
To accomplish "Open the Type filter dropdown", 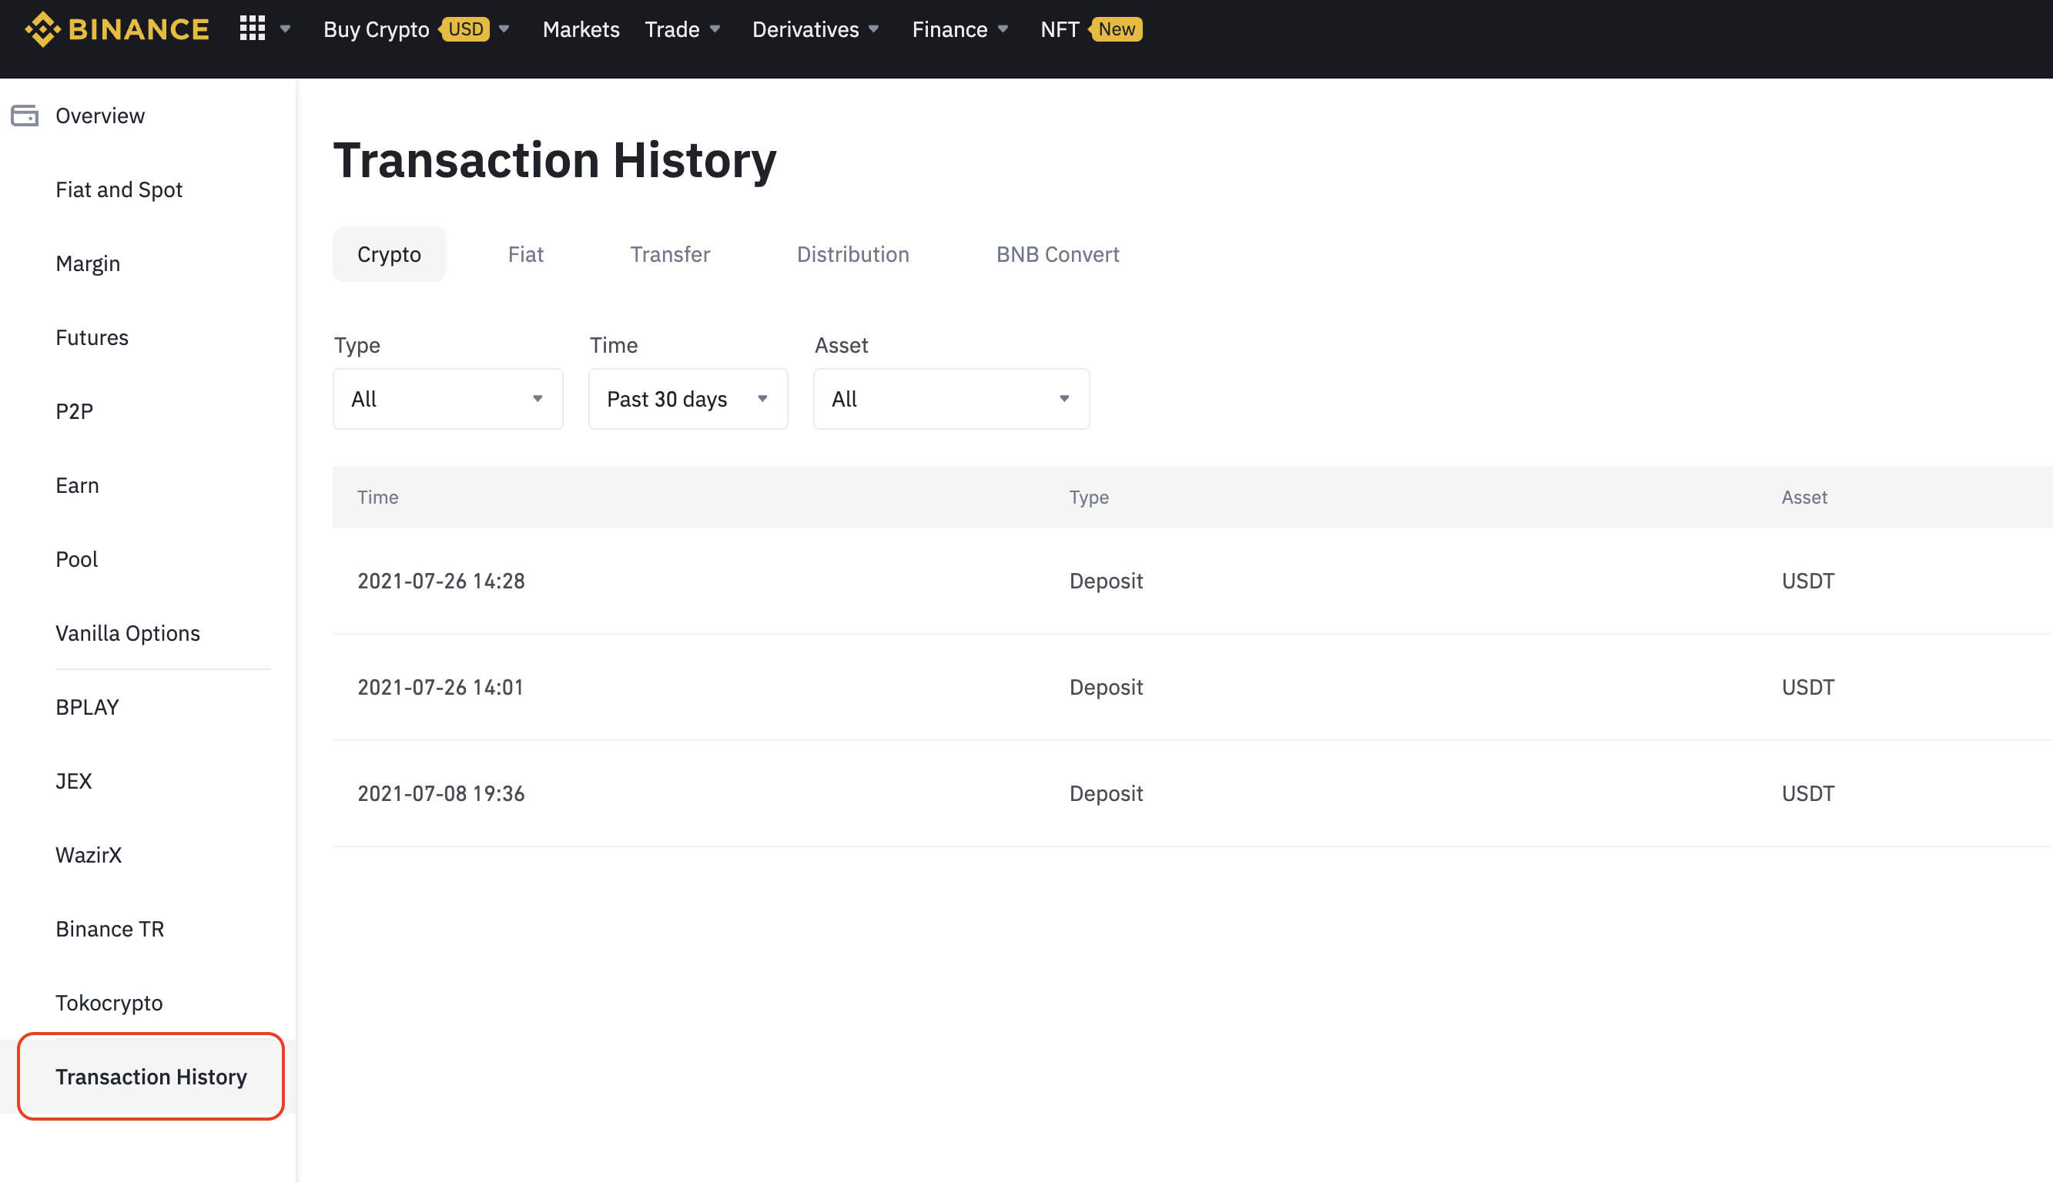I will (x=447, y=399).
